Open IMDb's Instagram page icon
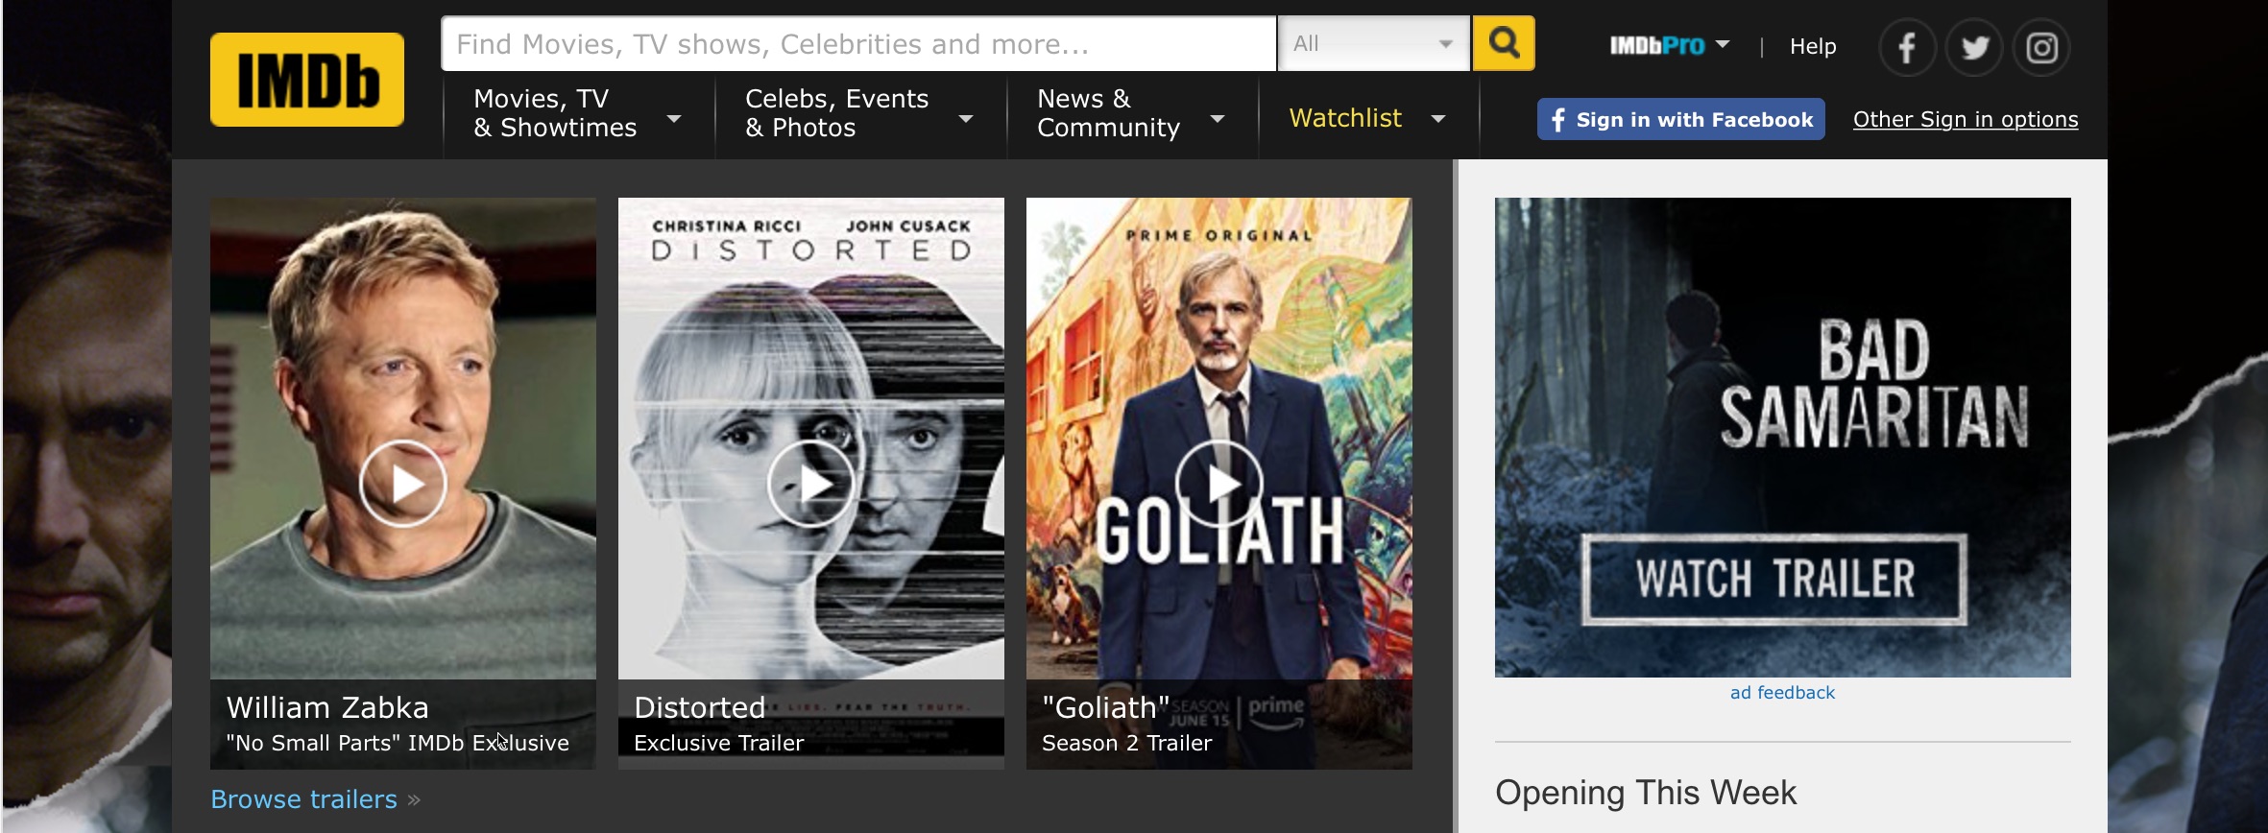The width and height of the screenshot is (2268, 833). coord(2041,47)
